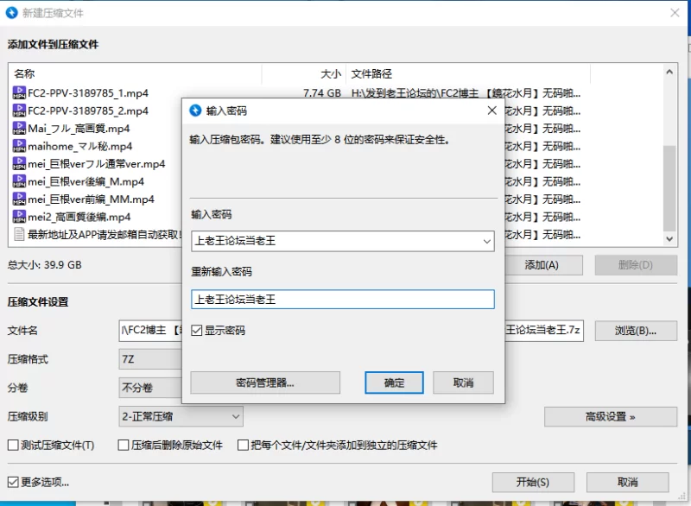691x506 pixels.
Task: Click the 总大小: 39.9 GB label
Action: point(45,265)
